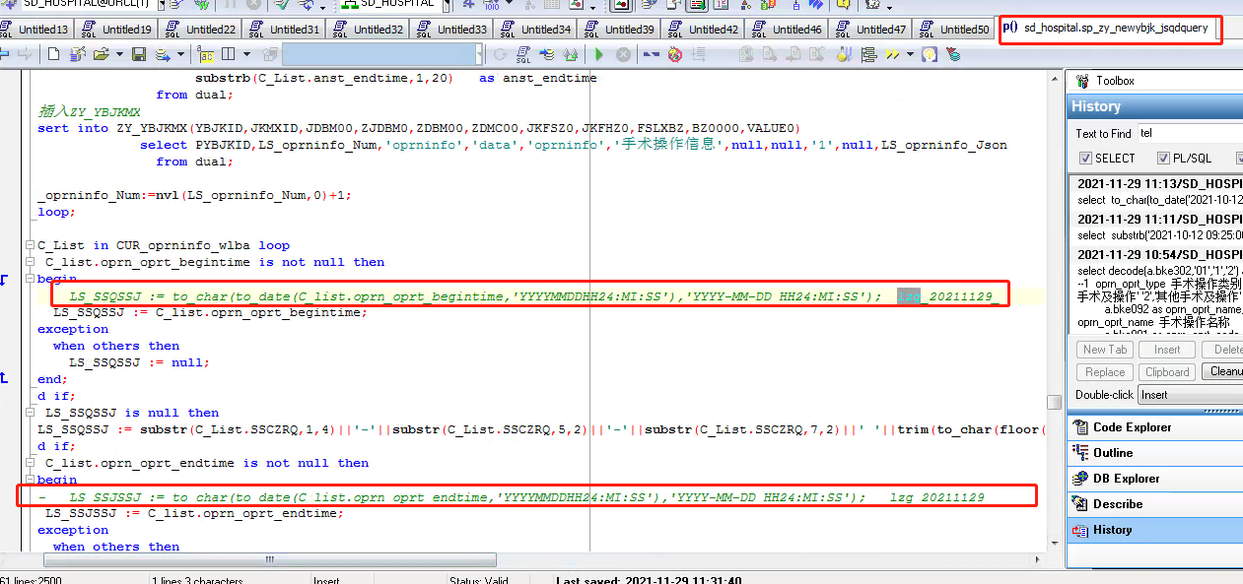Viewport: 1243px width, 584px height.
Task: Click the New Tab button in History
Action: click(x=1105, y=350)
